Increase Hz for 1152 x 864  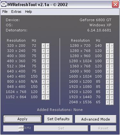click(47, 97)
